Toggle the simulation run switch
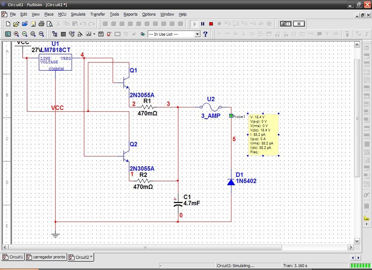This screenshot has height=270, width=372. 285,24
